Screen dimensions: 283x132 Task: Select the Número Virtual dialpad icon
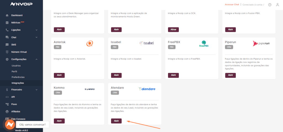coord(7,52)
